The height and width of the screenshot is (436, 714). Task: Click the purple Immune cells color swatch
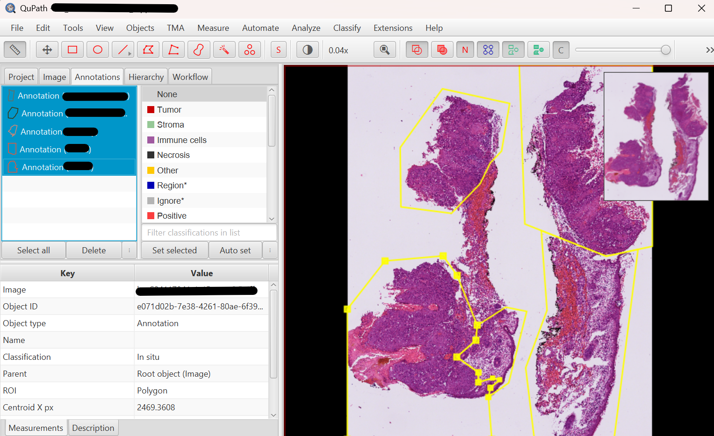(151, 140)
